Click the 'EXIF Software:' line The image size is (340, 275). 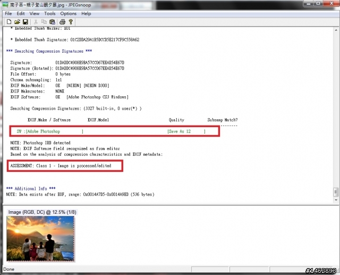point(70,97)
